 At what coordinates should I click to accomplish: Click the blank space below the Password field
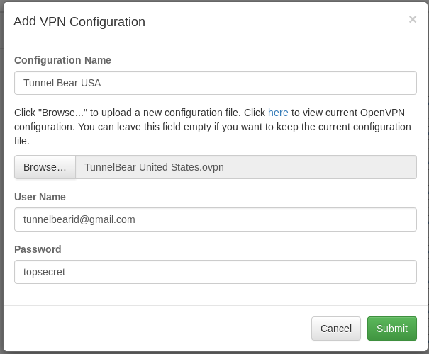click(215, 294)
